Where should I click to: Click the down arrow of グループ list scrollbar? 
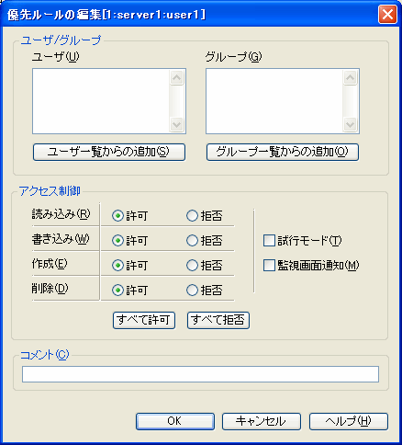351,124
